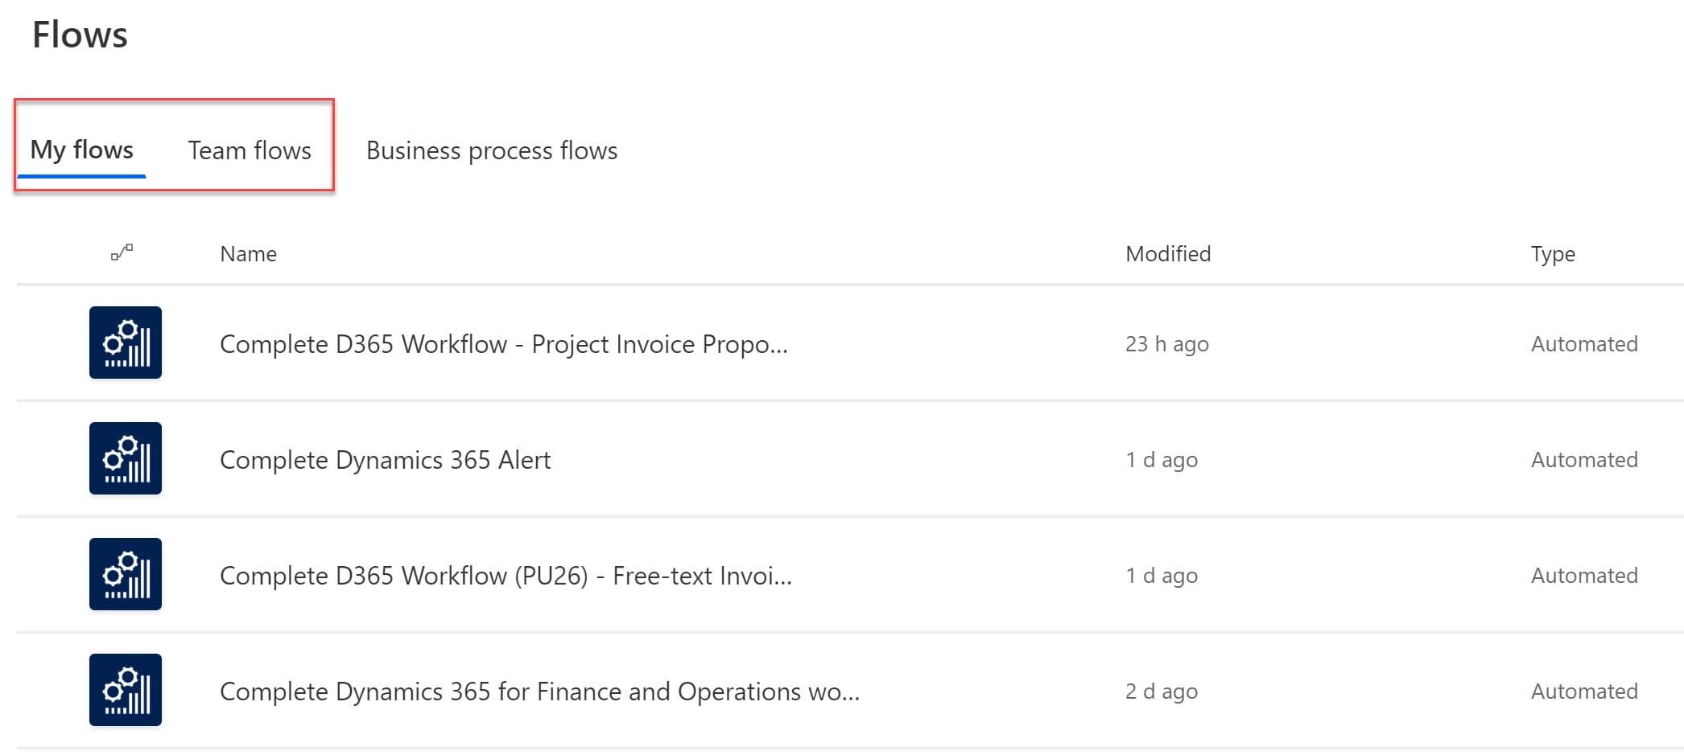
Task: Open Complete D365 Workflow (PU26) Free-text flow
Action: click(x=506, y=576)
